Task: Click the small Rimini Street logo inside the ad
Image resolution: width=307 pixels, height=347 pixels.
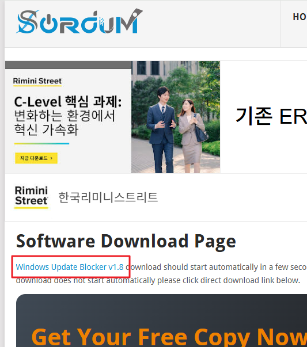Action: pos(37,82)
